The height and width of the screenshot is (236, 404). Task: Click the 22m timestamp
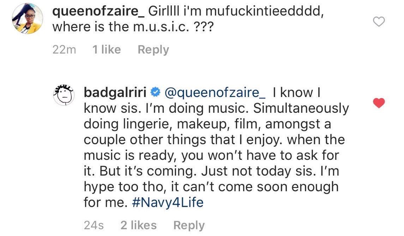coord(64,50)
